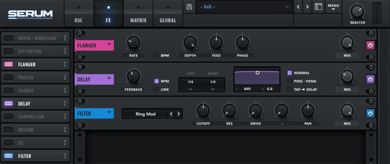Click the Serum logo

(30, 14)
